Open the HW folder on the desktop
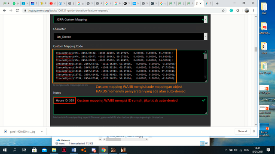 pyautogui.click(x=264, y=9)
